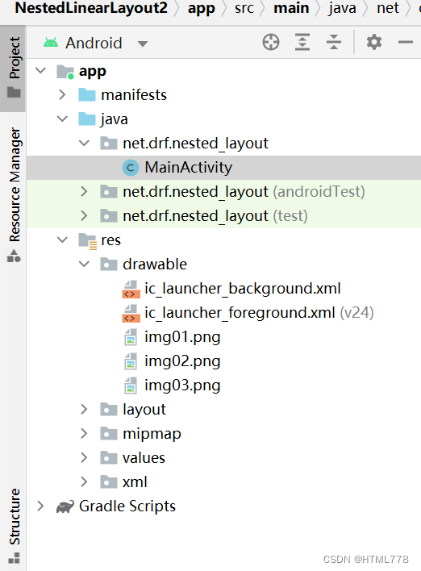The height and width of the screenshot is (571, 421).
Task: Collapse the first net.drf.nested_layout package
Action: pyautogui.click(x=85, y=143)
